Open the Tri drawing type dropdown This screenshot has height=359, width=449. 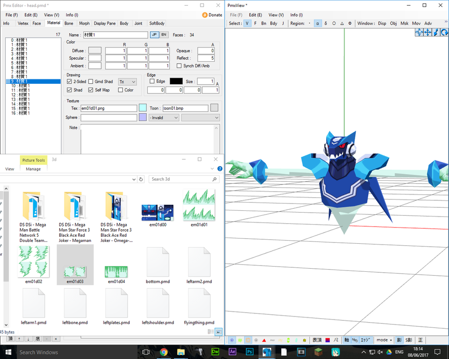pyautogui.click(x=128, y=82)
